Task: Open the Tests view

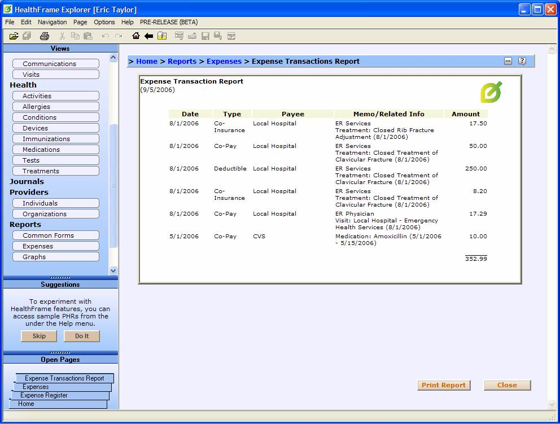Action: coord(56,160)
